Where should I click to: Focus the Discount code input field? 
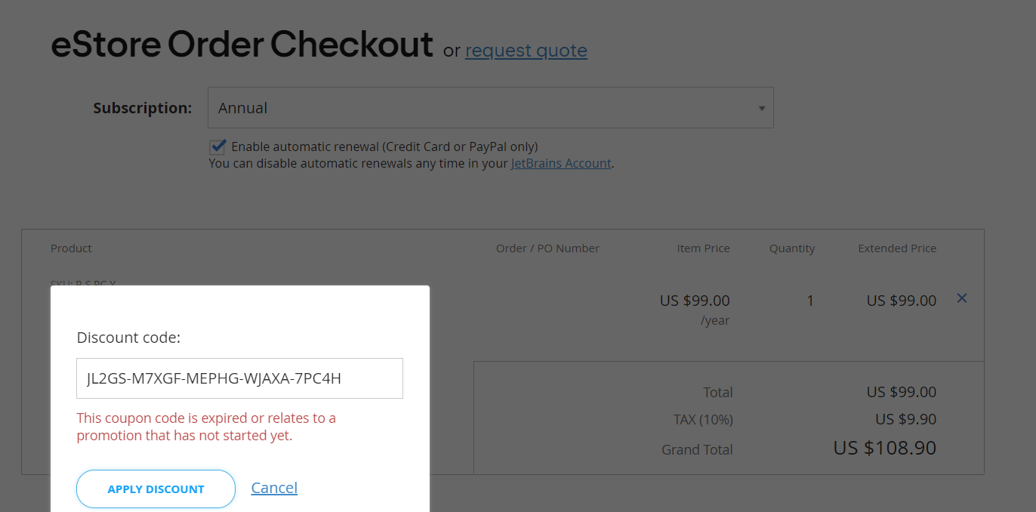[239, 378]
